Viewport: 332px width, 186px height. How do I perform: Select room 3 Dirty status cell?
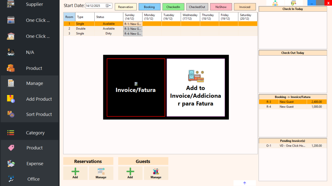click(109, 33)
